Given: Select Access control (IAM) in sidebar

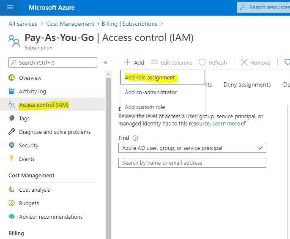Looking at the screenshot, I should point(52,105).
